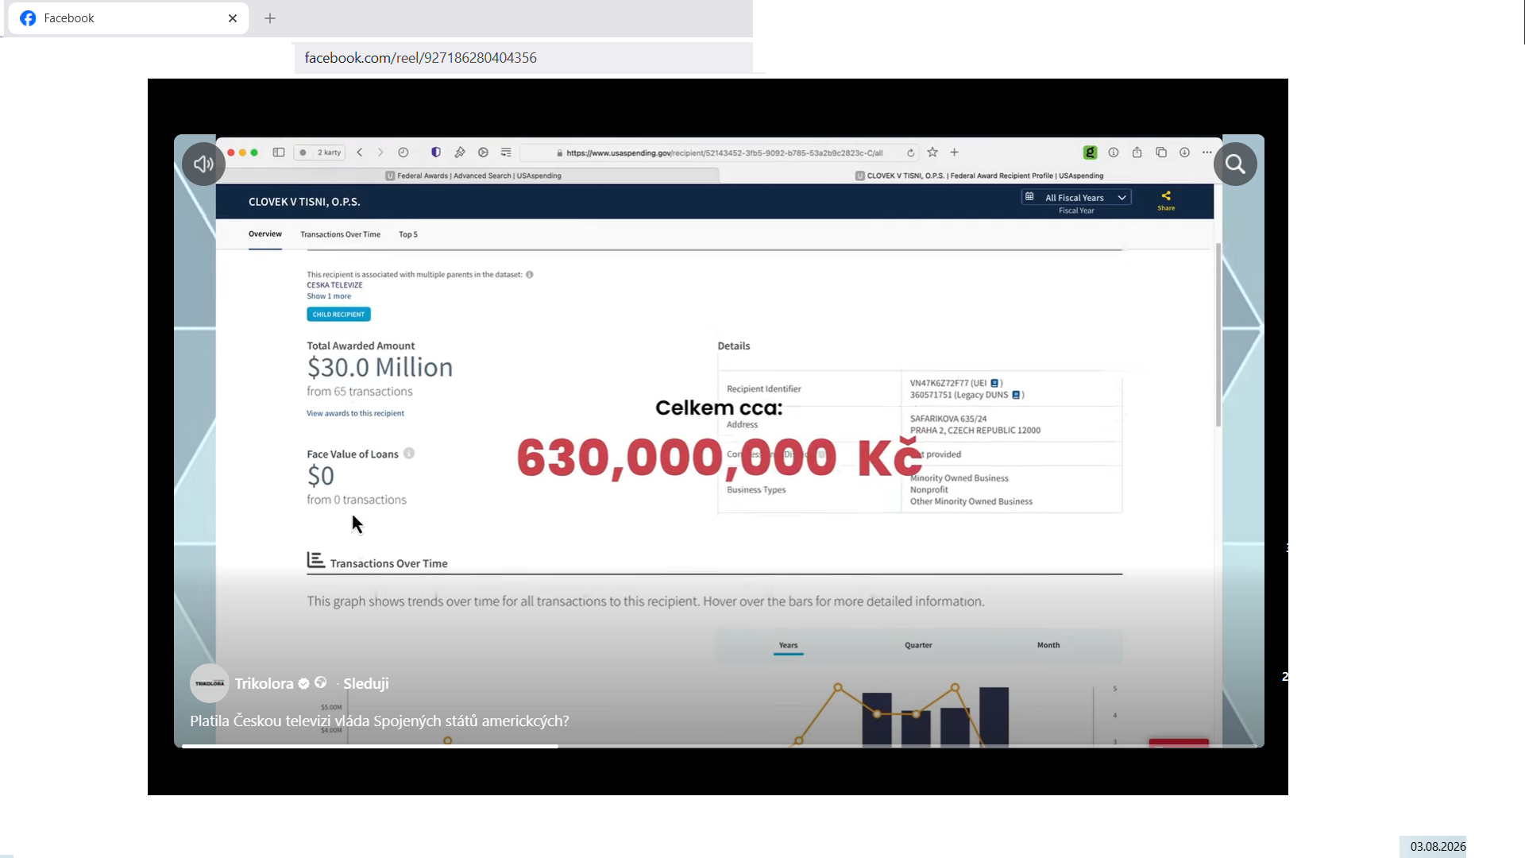The image size is (1525, 858).
Task: Switch the graph to Quarter
Action: (x=918, y=645)
